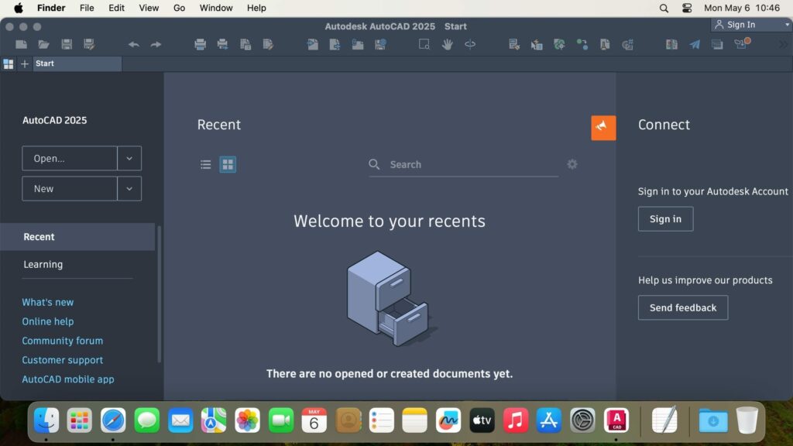Click the Save As toolbar icon
Screen dimensions: 793x446
click(89, 44)
